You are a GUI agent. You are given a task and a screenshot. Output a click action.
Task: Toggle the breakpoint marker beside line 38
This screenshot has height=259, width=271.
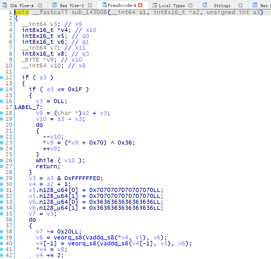[x=2, y=231]
